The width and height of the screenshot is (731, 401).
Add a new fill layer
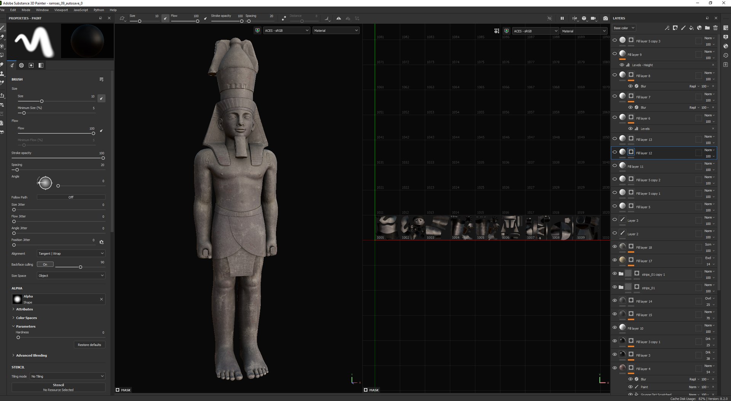(x=691, y=28)
